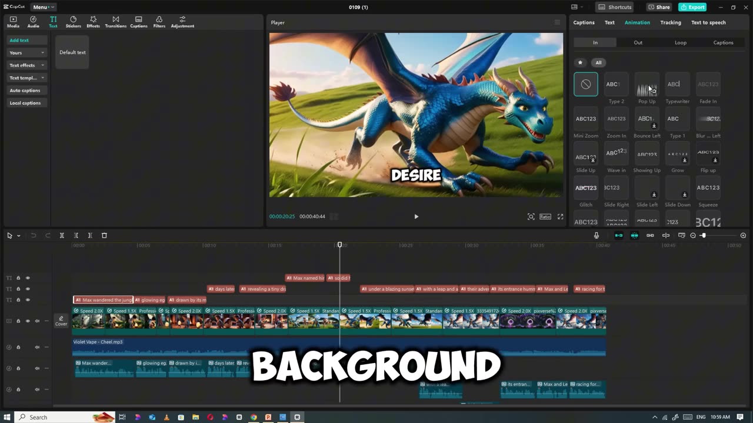Click the playhead marker on the timeline ruler

pos(339,244)
